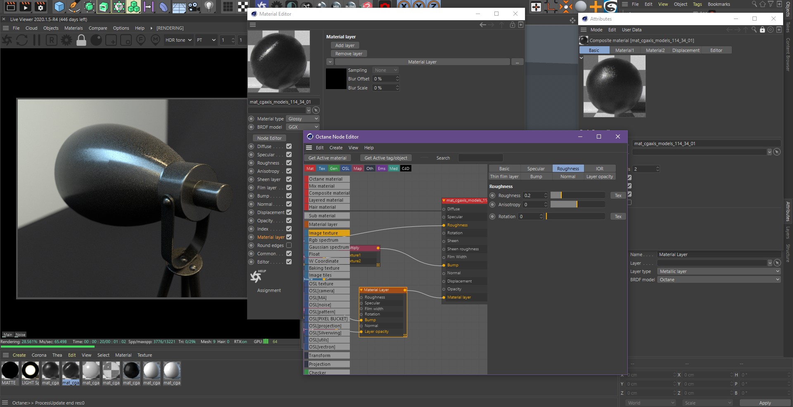Click the orange plus icon in top toolbar

(x=596, y=6)
